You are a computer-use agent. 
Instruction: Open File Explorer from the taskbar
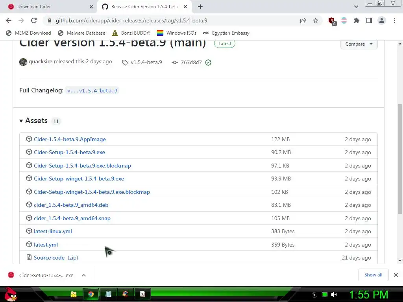coord(74,294)
